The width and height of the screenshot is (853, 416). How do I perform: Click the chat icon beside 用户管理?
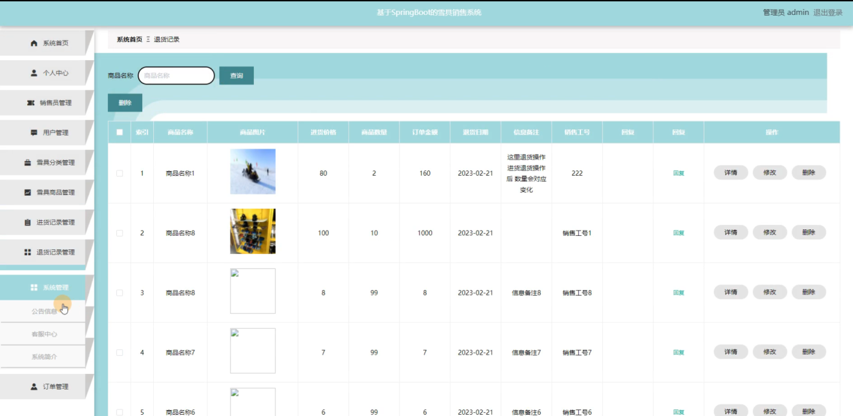point(34,132)
